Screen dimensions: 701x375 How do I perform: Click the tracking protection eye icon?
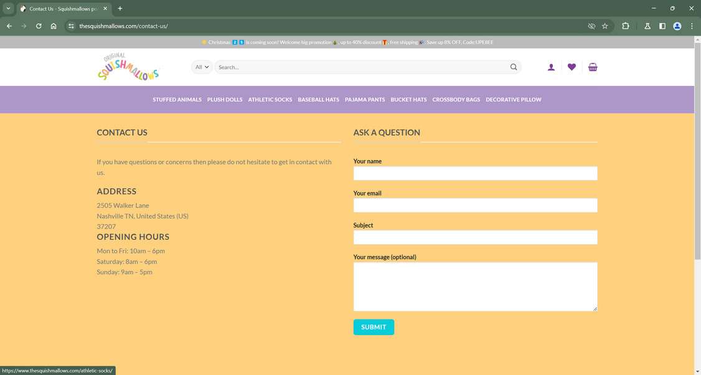(591, 26)
